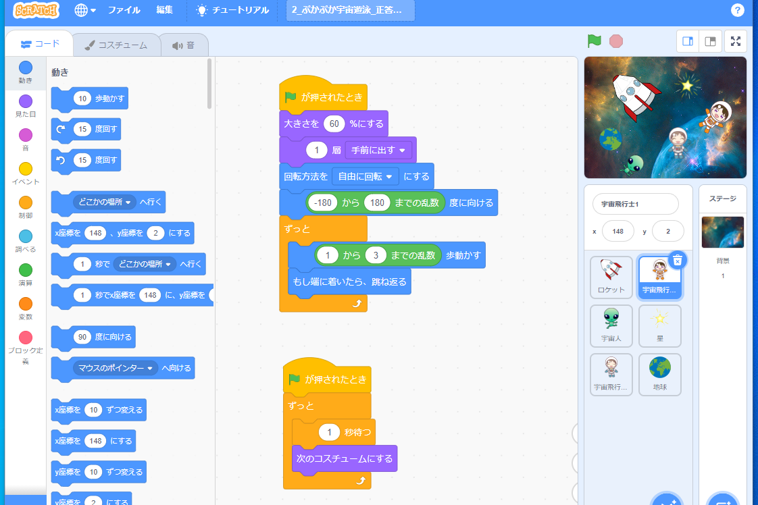Click the rocket on the stage

tap(635, 97)
